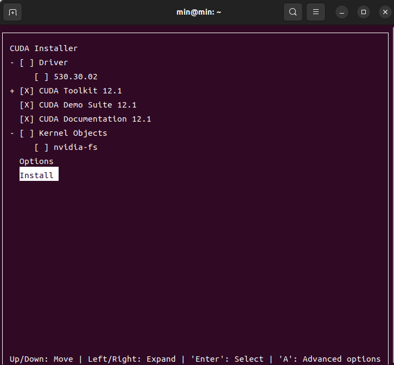This screenshot has height=365, width=394.
Task: Select the highlighted Install entry
Action: tap(39, 174)
